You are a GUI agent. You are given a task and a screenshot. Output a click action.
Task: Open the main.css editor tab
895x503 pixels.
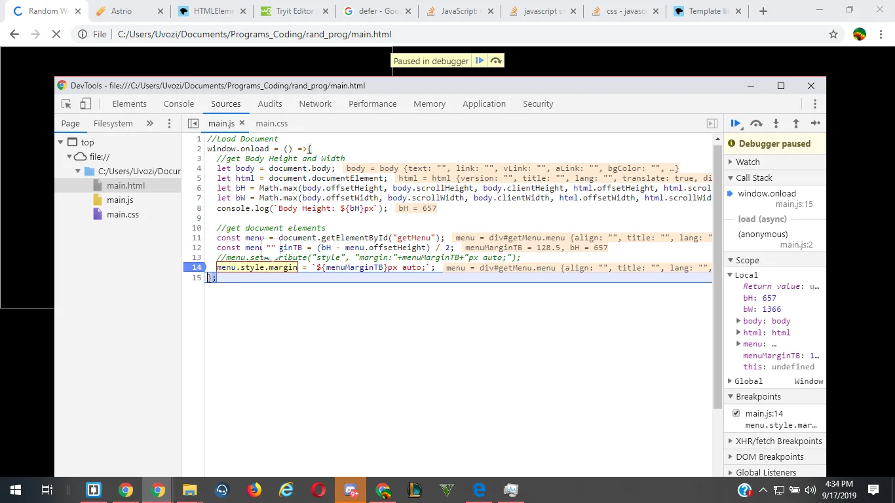point(271,123)
